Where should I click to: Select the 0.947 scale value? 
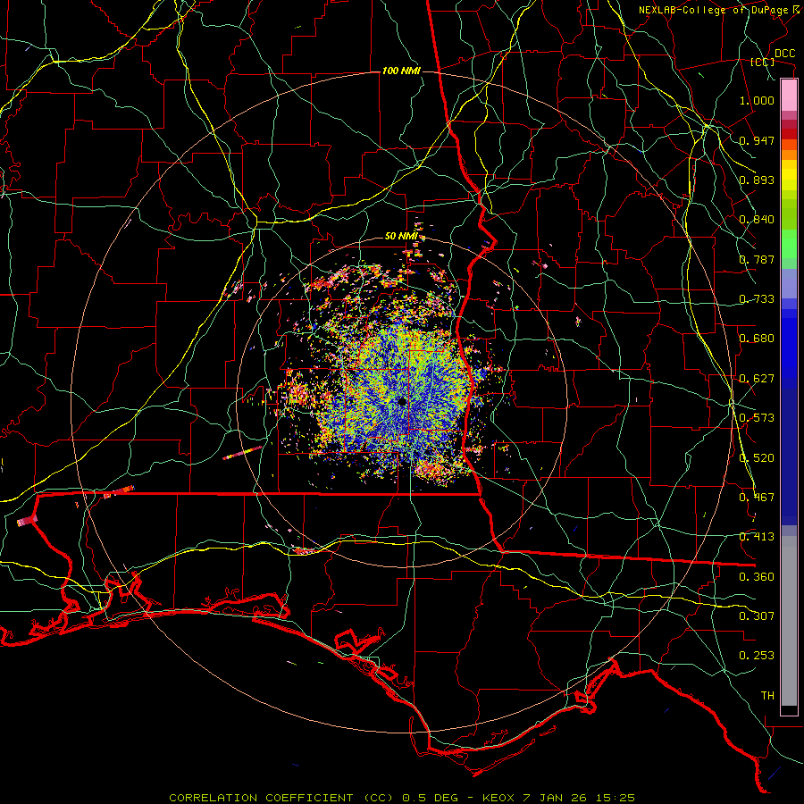pos(757,140)
